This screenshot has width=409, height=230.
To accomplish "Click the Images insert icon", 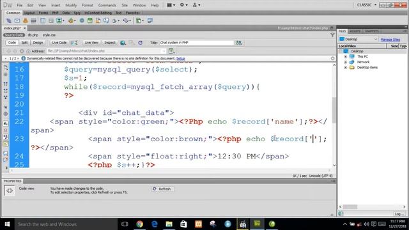I will (x=60, y=20).
